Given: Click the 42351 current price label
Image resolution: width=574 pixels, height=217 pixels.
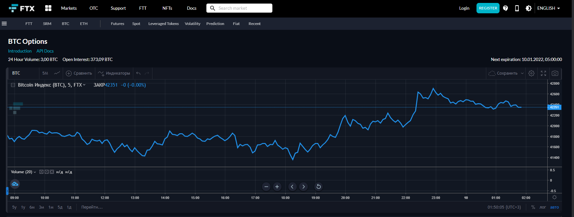Looking at the screenshot, I should click(554, 107).
